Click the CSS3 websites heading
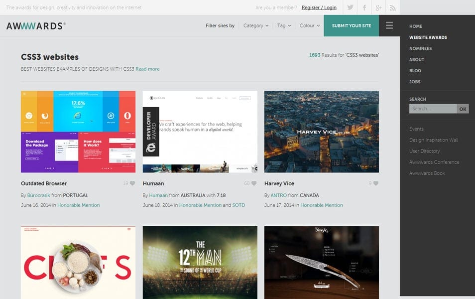Image resolution: width=475 pixels, height=299 pixels. point(50,57)
